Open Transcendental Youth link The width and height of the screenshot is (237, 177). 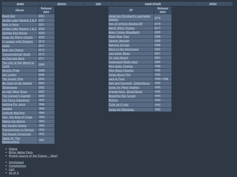click(x=16, y=54)
